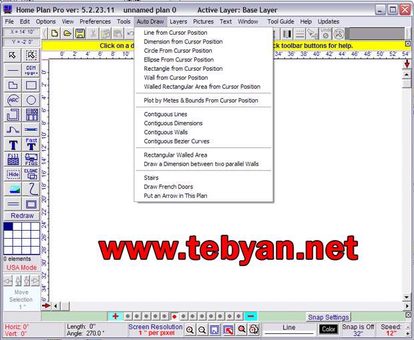Close the bottom zoom bar
Image resolution: width=414 pixels, height=340 pixels.
coord(408,315)
